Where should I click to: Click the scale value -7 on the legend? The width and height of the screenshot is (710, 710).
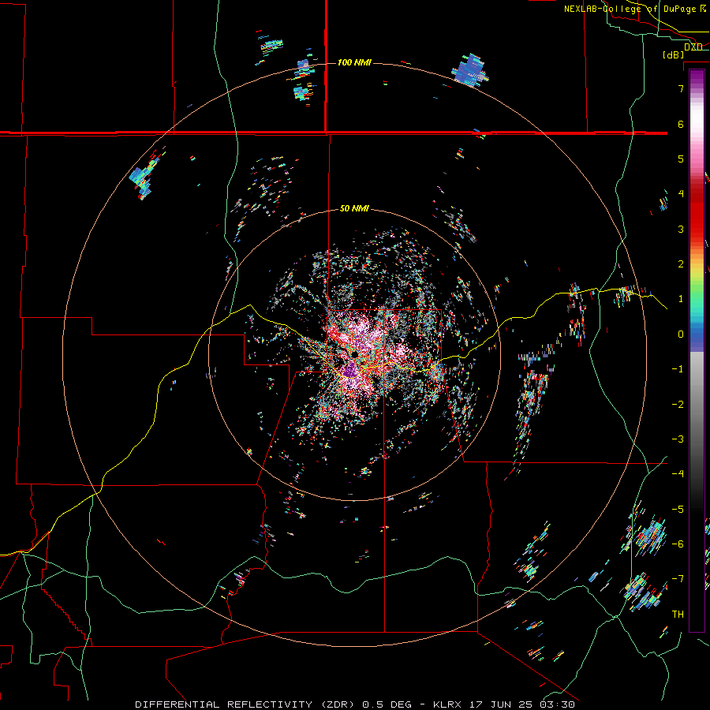point(678,579)
